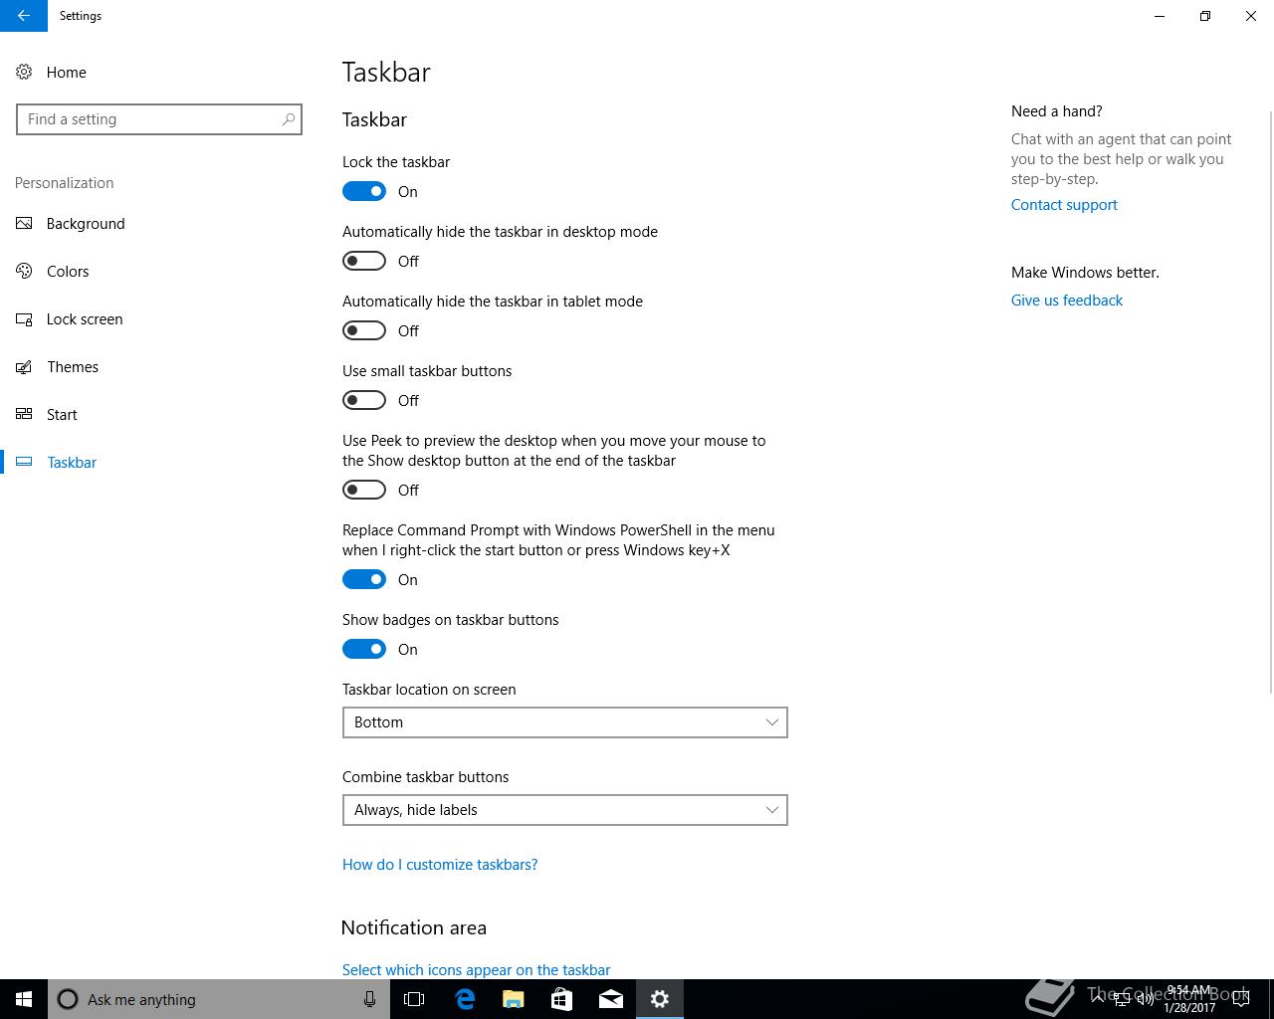Close the Settings window
Image resolution: width=1274 pixels, height=1019 pixels.
[x=1251, y=16]
